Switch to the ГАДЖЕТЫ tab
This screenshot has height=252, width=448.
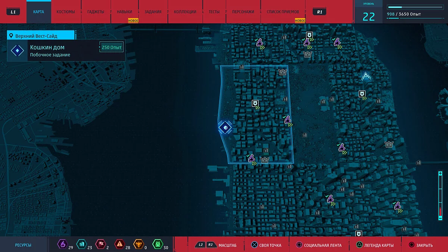pyautogui.click(x=96, y=12)
